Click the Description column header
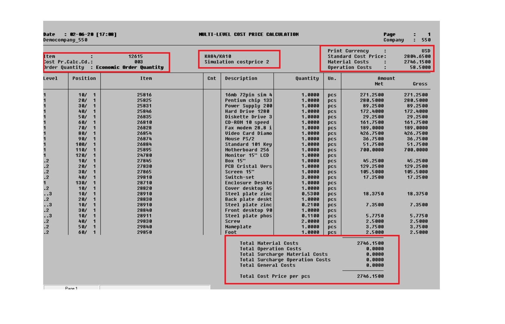505x324 pixels. click(241, 78)
